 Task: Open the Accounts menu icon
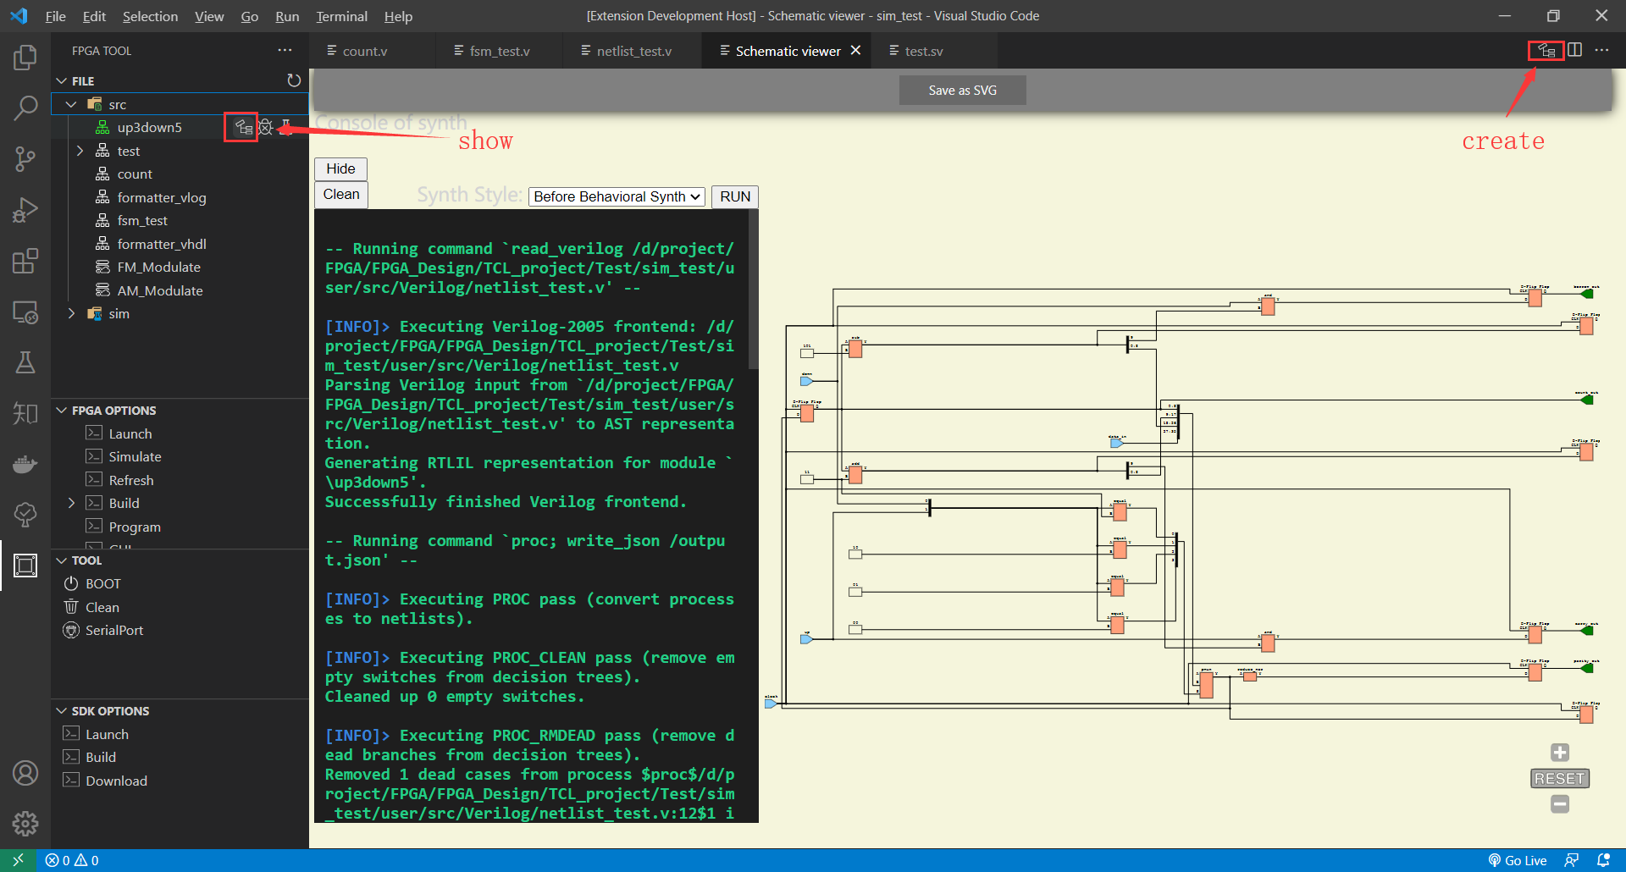point(25,773)
